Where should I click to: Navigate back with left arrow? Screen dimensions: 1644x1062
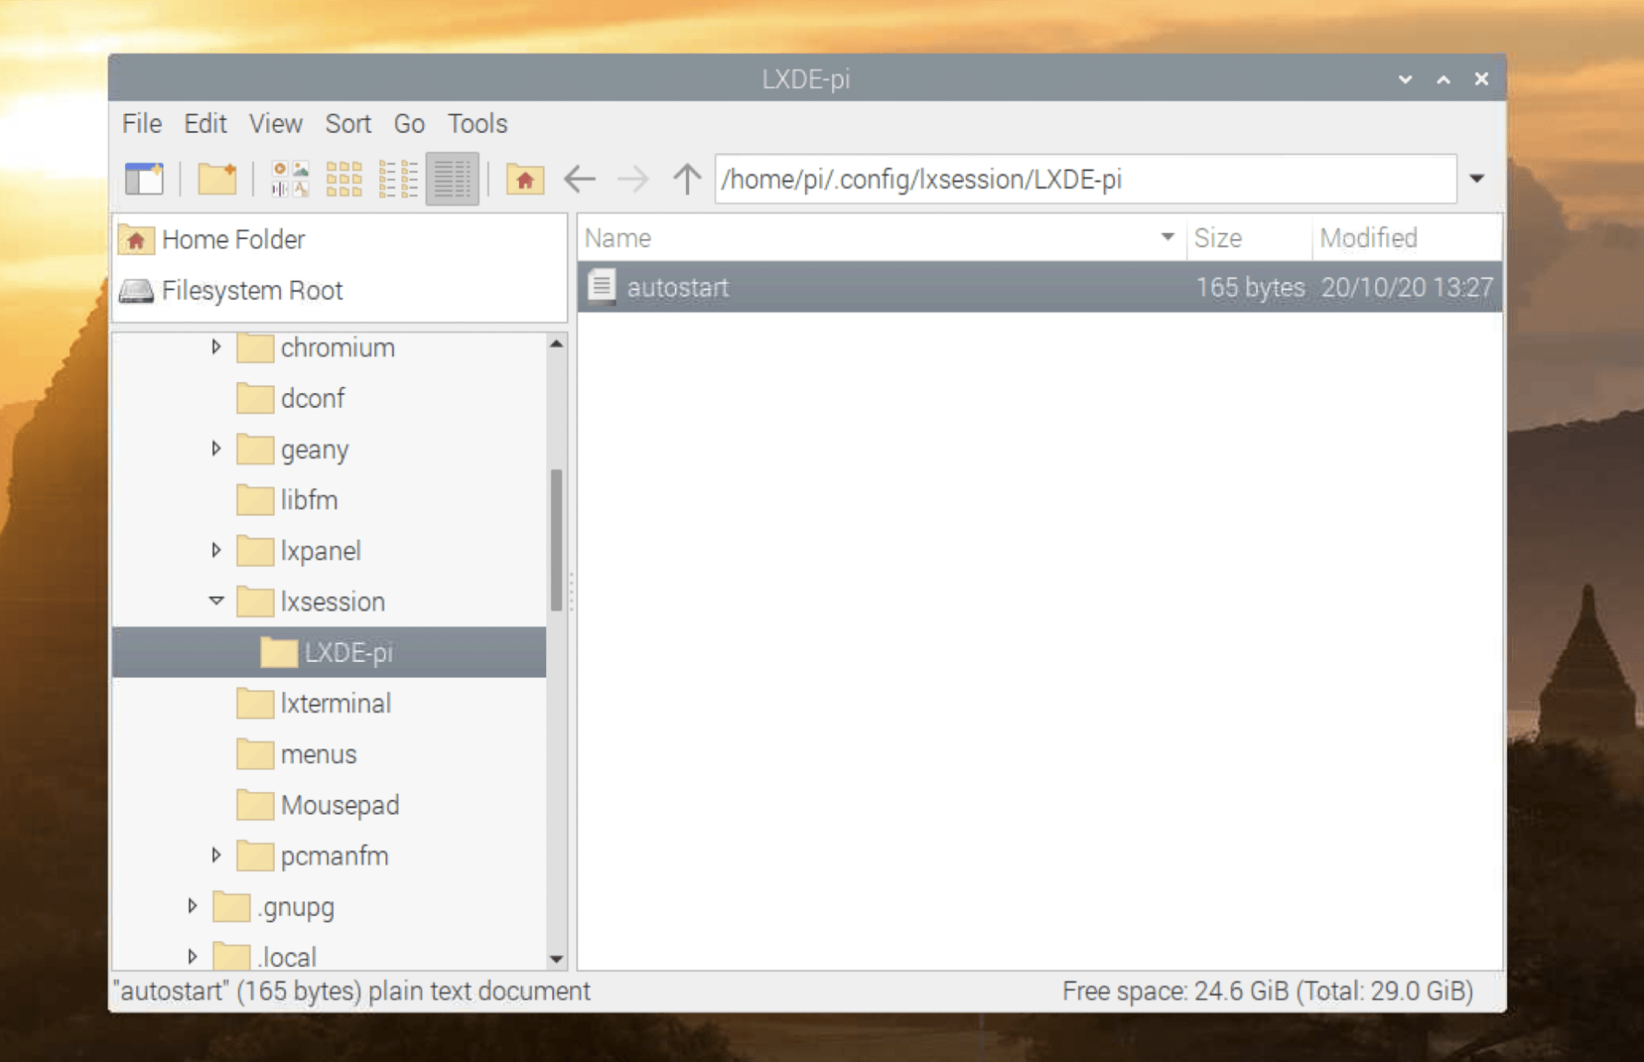[580, 179]
